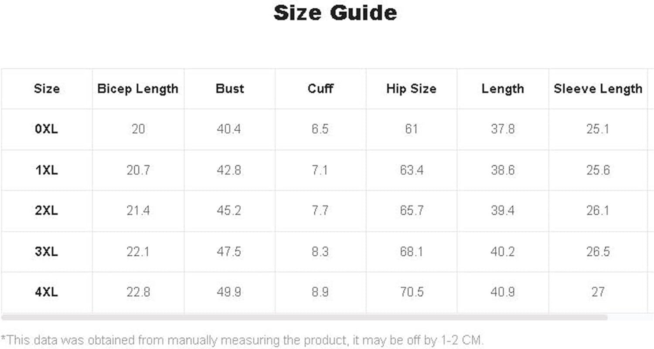Click the 27 sleeve length cell
Screen dimensions: 654x349
[598, 292]
